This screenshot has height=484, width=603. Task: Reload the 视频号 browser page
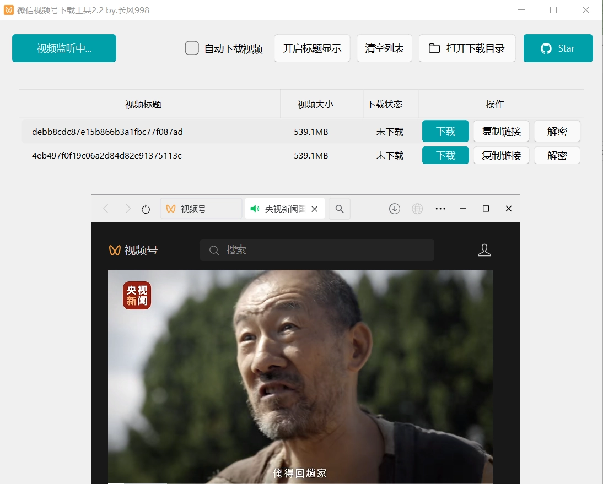[x=146, y=209]
